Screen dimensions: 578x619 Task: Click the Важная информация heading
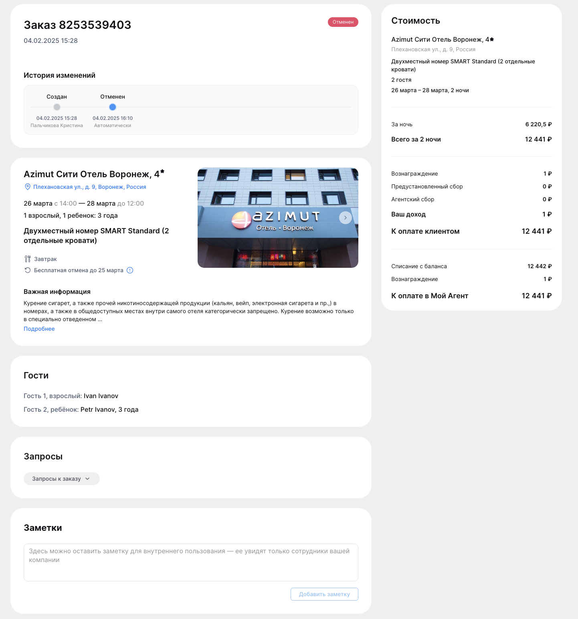pos(57,292)
